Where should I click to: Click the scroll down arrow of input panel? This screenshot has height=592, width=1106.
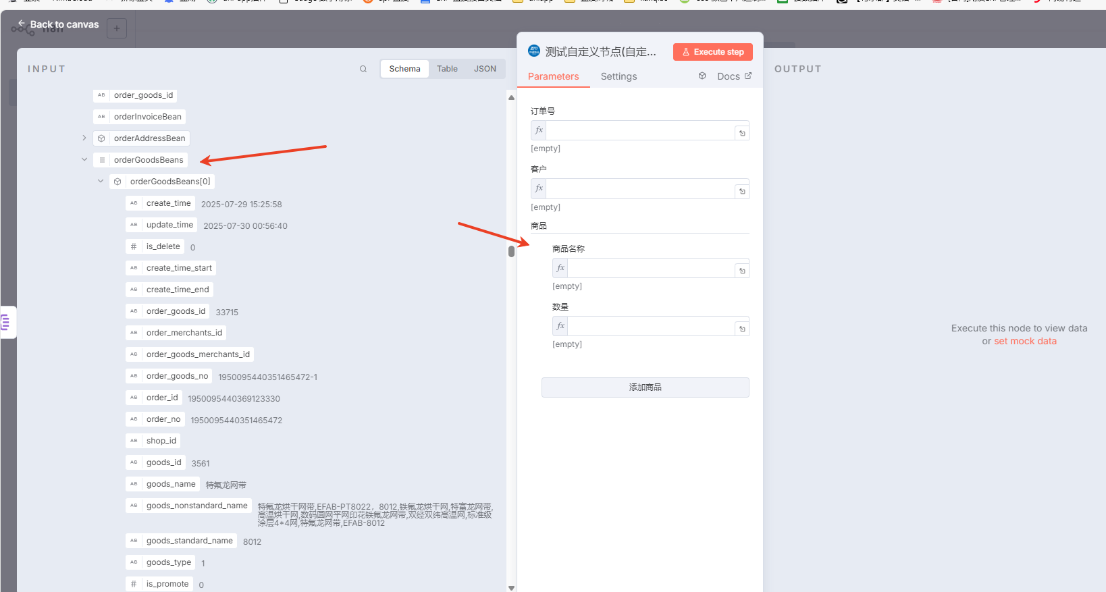coord(511,588)
